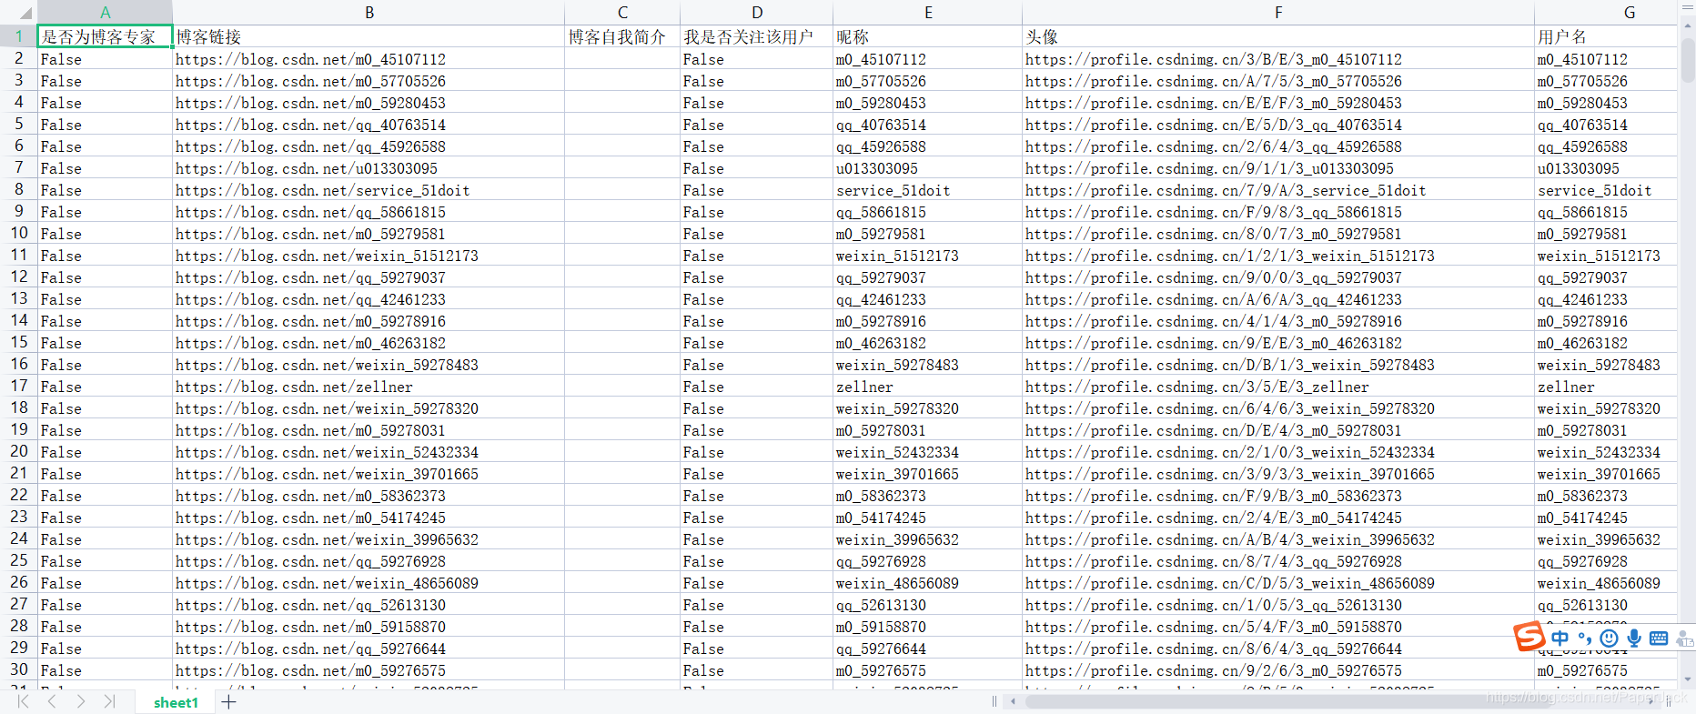Select empty self-intro cell in column C row 5

pos(622,125)
